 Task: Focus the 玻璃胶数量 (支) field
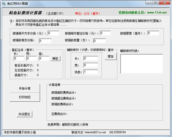[99, 41]
